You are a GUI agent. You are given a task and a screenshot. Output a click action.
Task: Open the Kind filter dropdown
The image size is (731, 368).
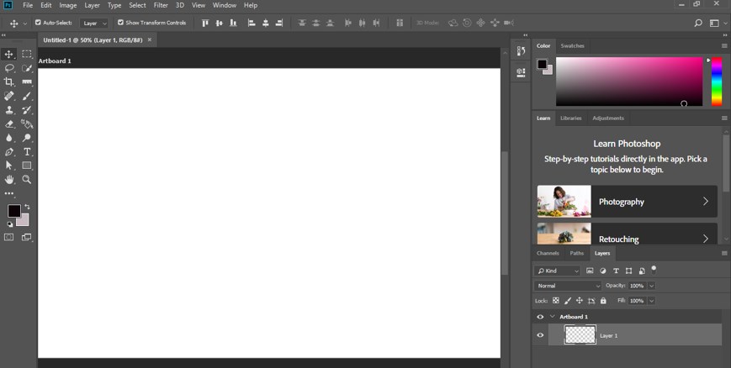(x=557, y=271)
